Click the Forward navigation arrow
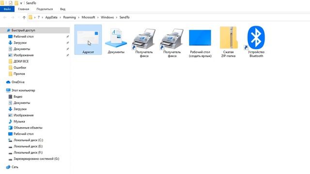 coord(13,17)
